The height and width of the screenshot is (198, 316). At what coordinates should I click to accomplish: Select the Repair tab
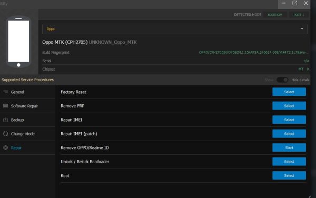pyautogui.click(x=27, y=147)
